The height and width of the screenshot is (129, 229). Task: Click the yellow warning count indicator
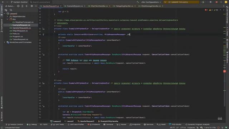point(211,10)
